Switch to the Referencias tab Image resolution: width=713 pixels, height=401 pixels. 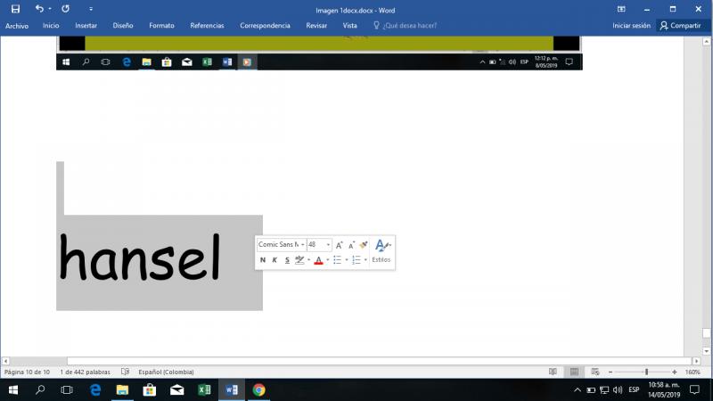207,26
